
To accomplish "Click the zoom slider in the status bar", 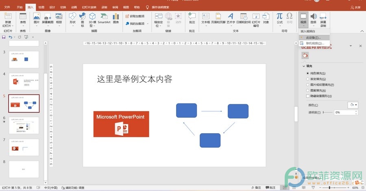I will pyautogui.click(x=335, y=187).
